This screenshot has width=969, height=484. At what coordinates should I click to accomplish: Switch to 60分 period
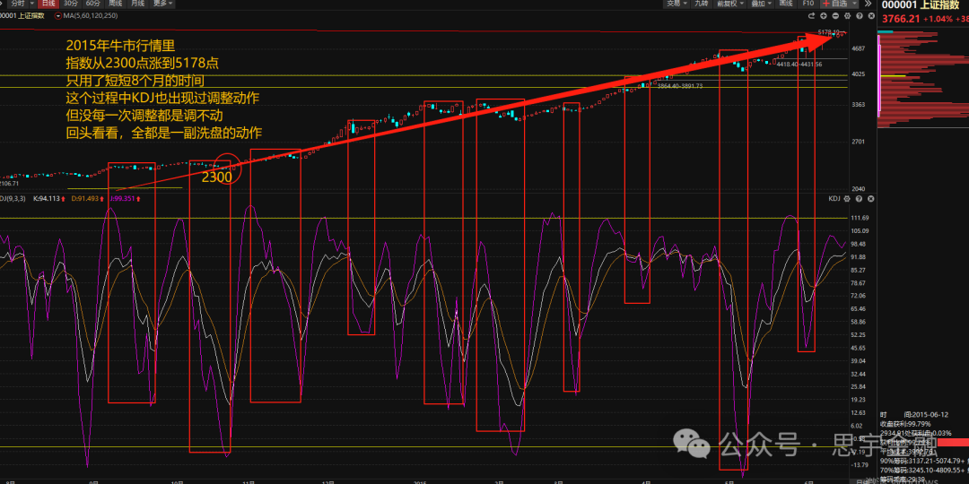(92, 4)
